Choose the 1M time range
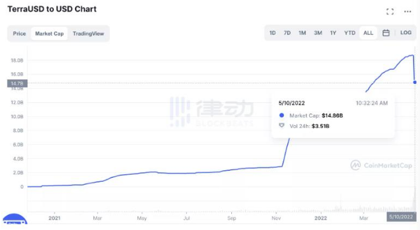The image size is (420, 230). (x=302, y=33)
